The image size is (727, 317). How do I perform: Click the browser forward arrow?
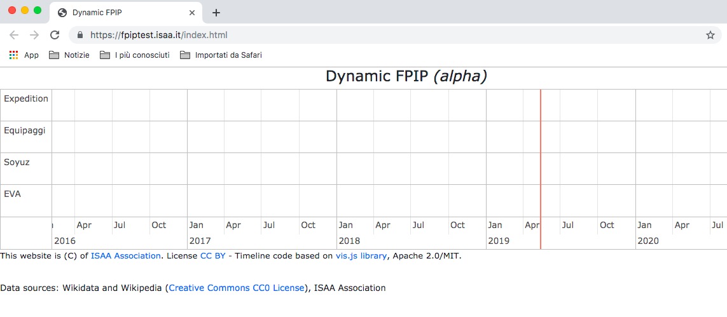pyautogui.click(x=34, y=35)
